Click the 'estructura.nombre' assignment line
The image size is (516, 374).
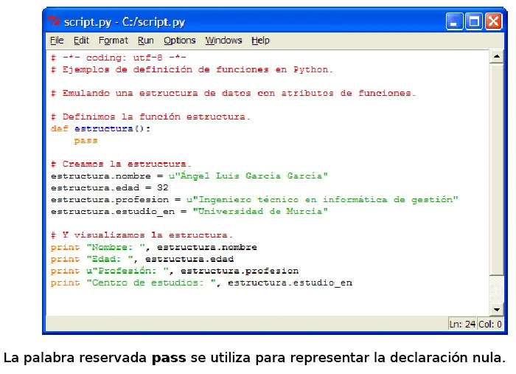pos(189,176)
